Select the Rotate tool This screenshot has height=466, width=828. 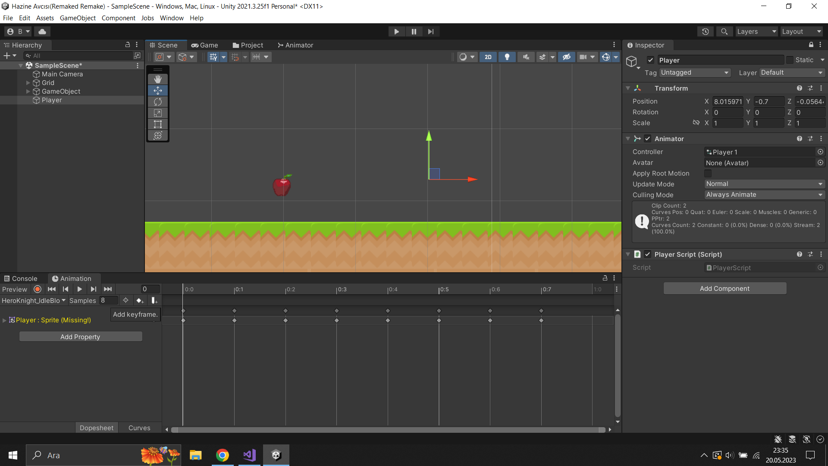(x=158, y=102)
